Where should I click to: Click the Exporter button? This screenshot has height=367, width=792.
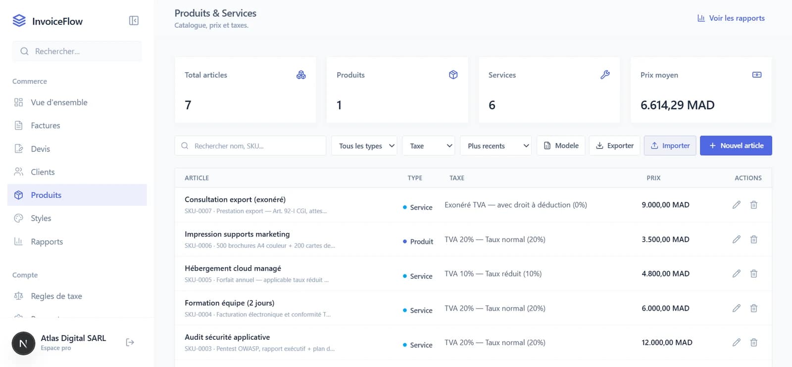[614, 146]
